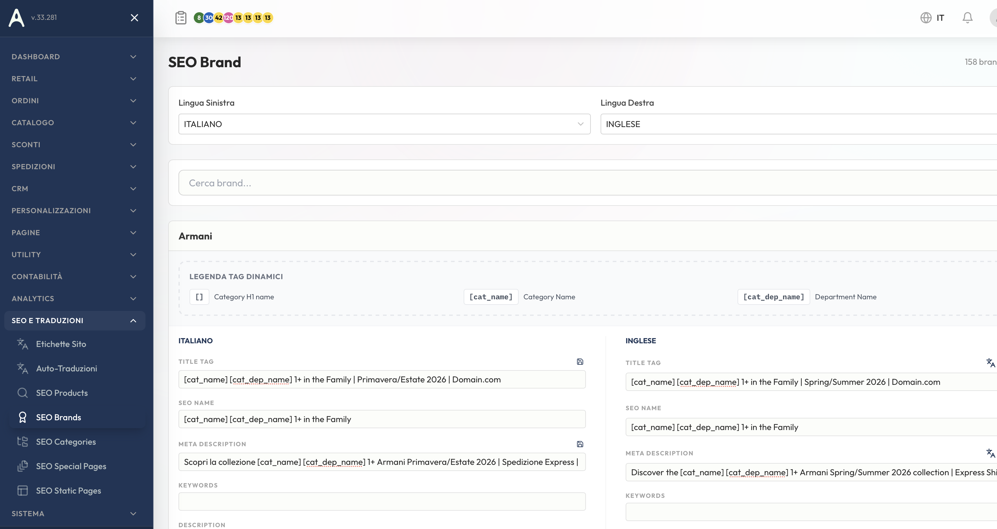This screenshot has width=997, height=529.
Task: Click the green badge showing 8
Action: coord(199,18)
